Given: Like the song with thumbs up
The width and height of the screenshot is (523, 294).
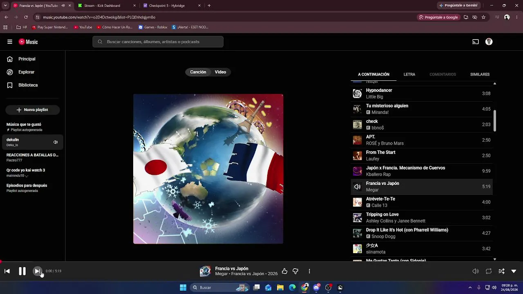Looking at the screenshot, I should (284, 271).
